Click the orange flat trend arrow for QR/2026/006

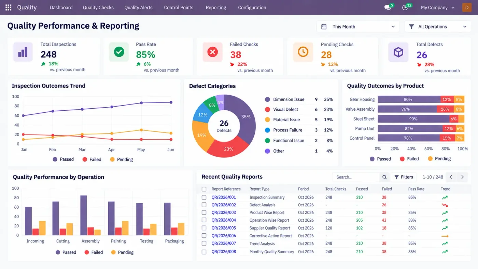[445, 236]
